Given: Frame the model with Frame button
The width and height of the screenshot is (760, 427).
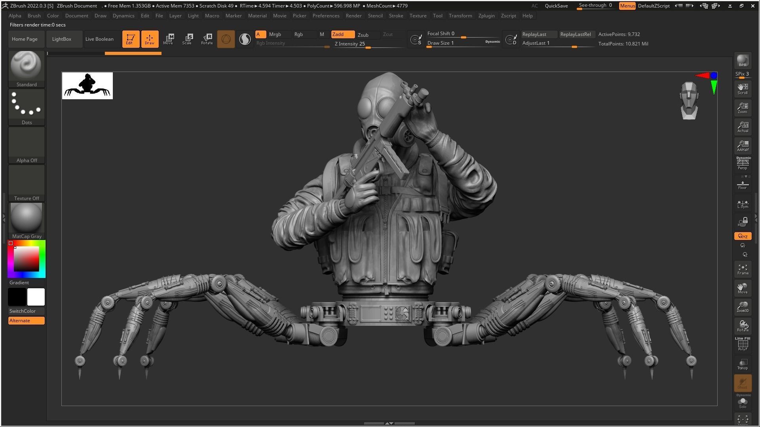Looking at the screenshot, I should (x=743, y=269).
